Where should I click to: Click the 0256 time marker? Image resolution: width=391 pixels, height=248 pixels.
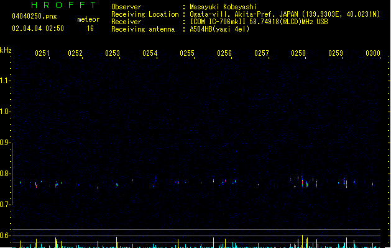tap(224, 53)
